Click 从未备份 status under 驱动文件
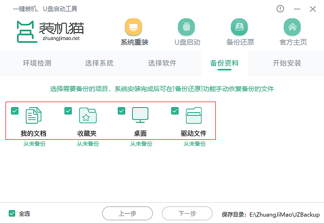 [195, 144]
